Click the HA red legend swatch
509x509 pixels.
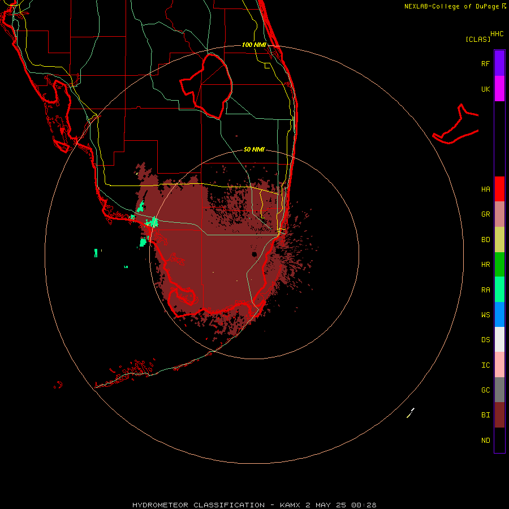click(x=499, y=189)
